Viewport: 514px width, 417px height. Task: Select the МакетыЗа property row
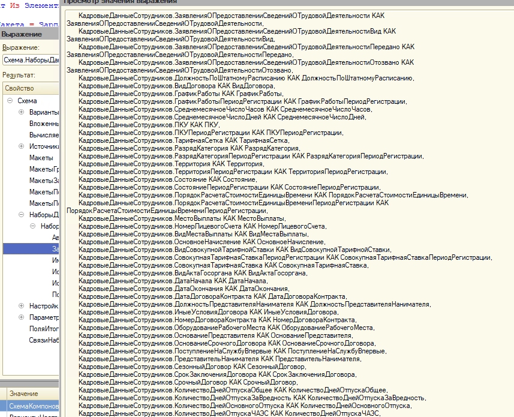(44, 181)
